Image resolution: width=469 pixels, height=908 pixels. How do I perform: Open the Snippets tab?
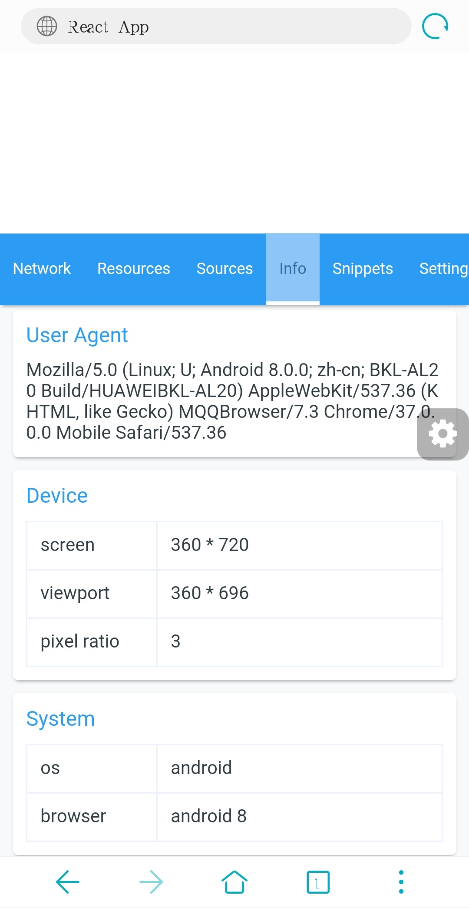(x=363, y=269)
